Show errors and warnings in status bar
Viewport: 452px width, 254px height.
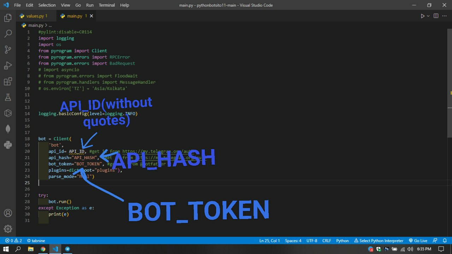[13, 241]
